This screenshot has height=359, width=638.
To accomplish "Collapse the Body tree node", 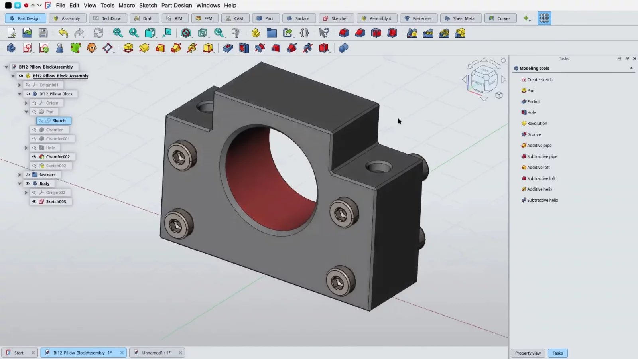I will [20, 183].
